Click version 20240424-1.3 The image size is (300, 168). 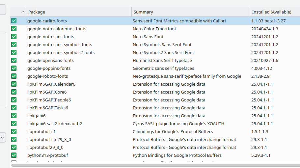click(265, 29)
